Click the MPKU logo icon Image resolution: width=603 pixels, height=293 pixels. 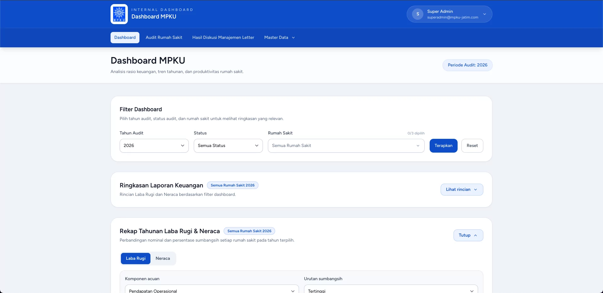click(x=119, y=14)
